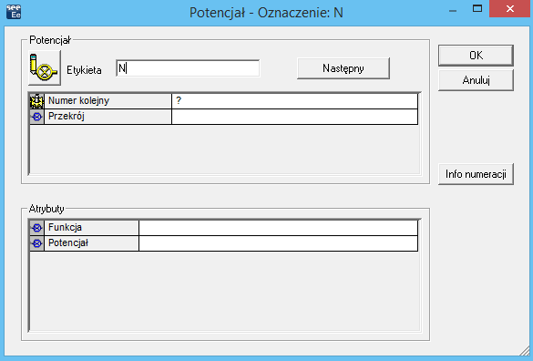Click the resize grip at window corner
The height and width of the screenshot is (361, 533).
pos(525,350)
